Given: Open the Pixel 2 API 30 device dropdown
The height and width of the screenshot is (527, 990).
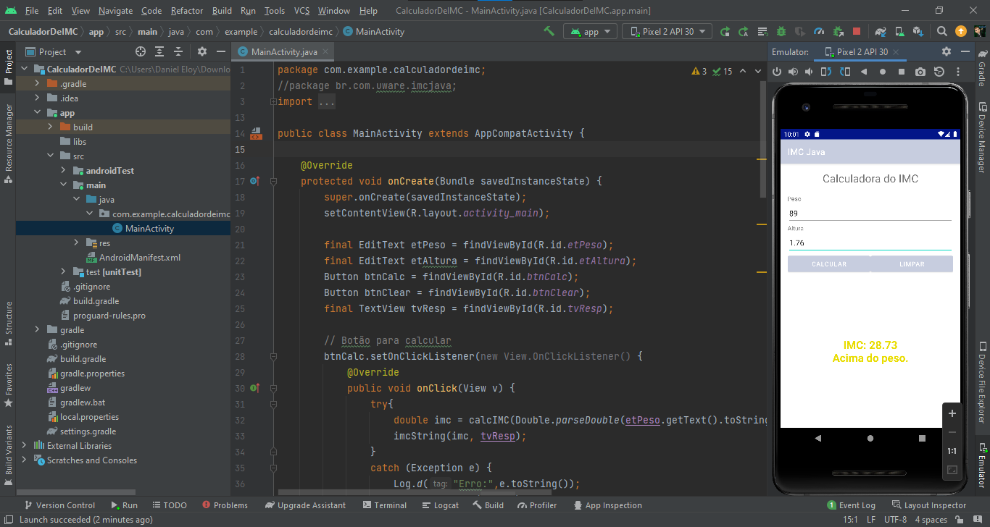Looking at the screenshot, I should 666,31.
